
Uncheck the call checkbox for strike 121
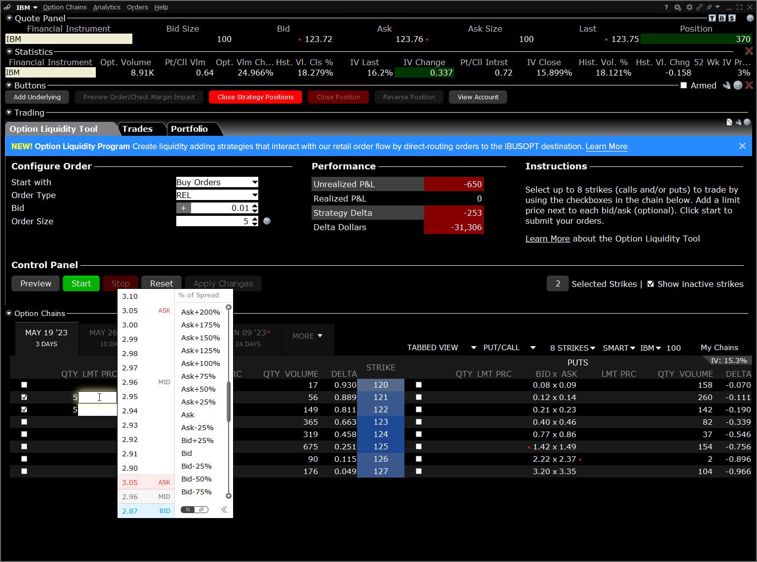point(24,397)
